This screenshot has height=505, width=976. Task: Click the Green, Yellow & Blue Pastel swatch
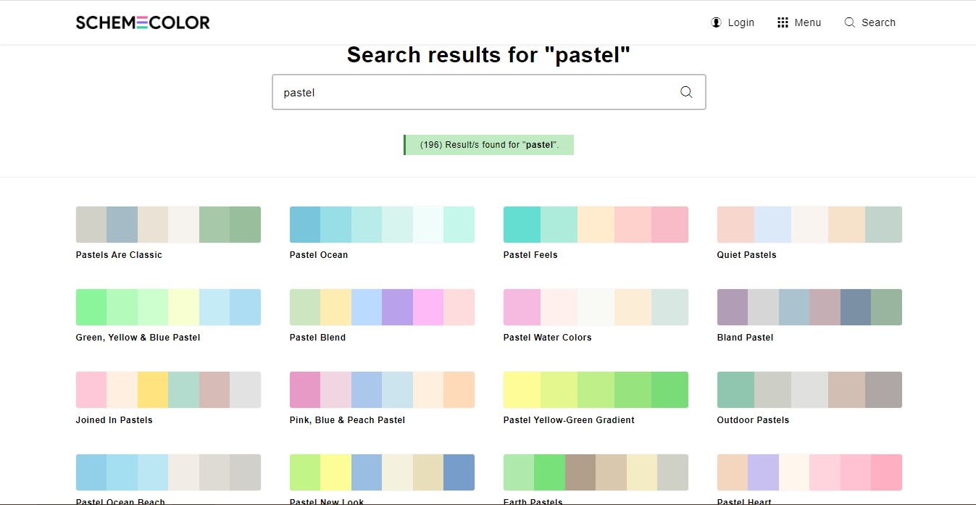(x=168, y=307)
